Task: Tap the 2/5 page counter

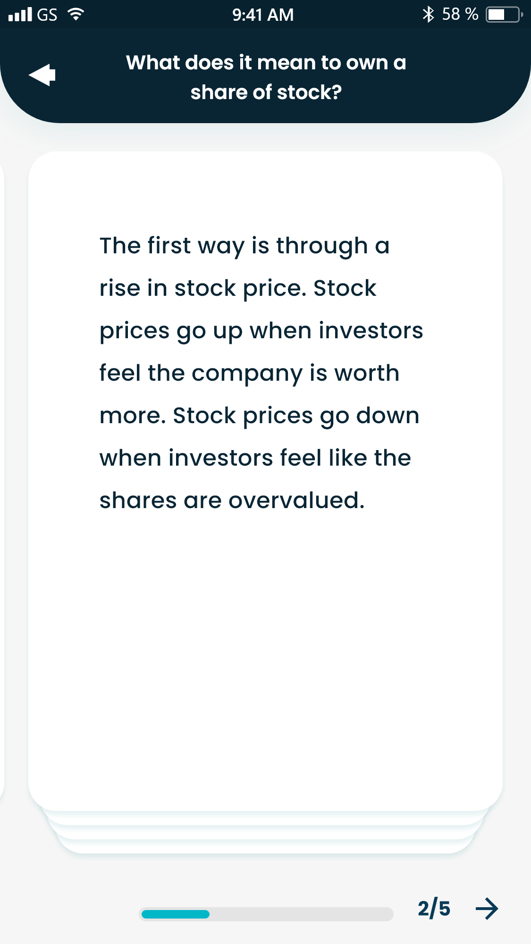Action: [434, 909]
